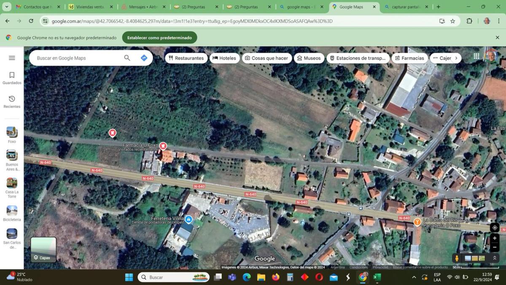Viewport: 506px width, 285px height.
Task: Zoom in on the map
Action: tap(495, 239)
